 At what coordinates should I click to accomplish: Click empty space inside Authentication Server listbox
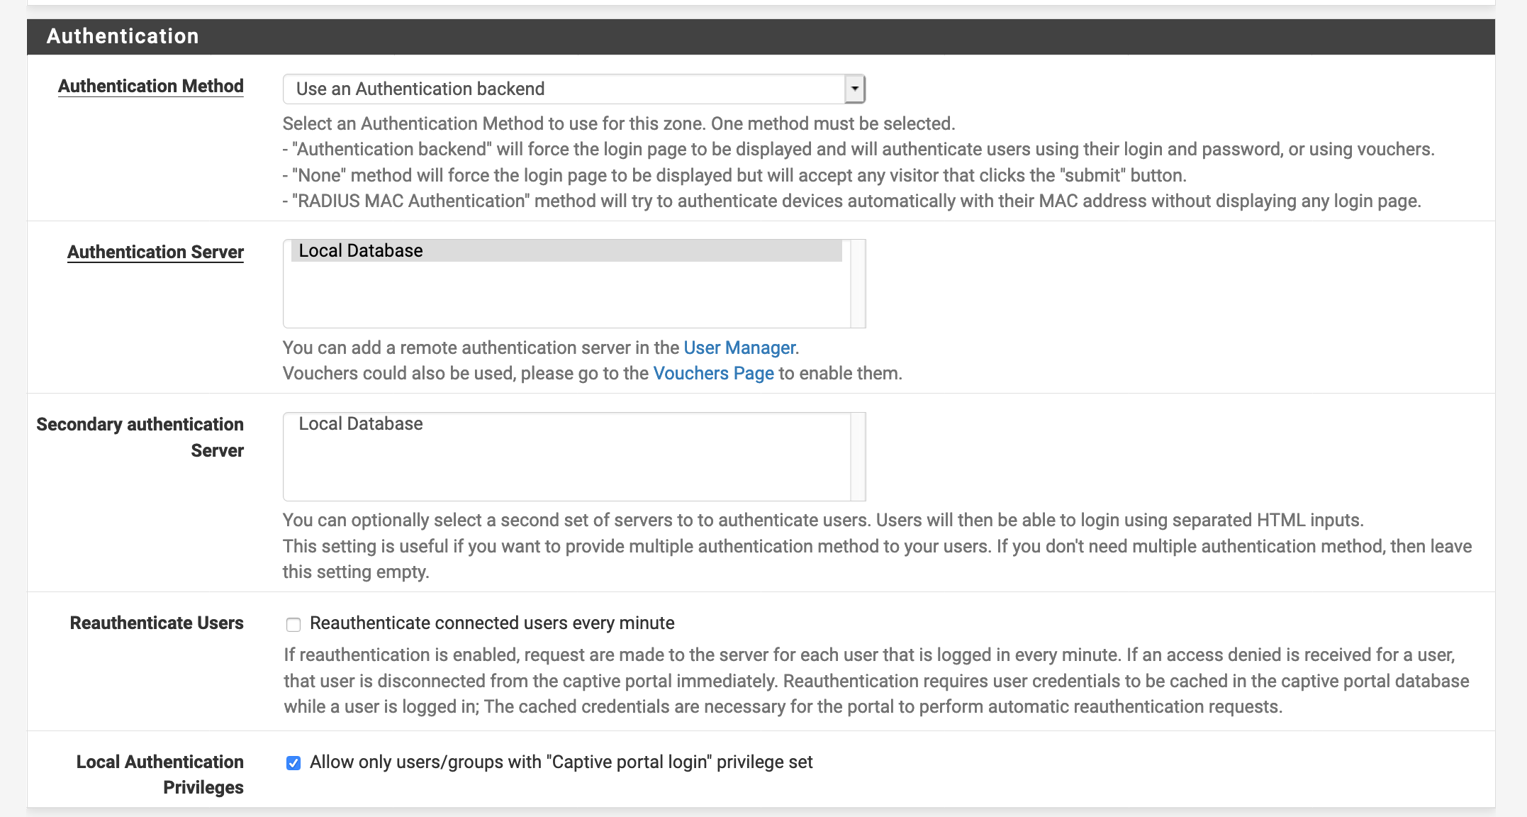(x=566, y=298)
